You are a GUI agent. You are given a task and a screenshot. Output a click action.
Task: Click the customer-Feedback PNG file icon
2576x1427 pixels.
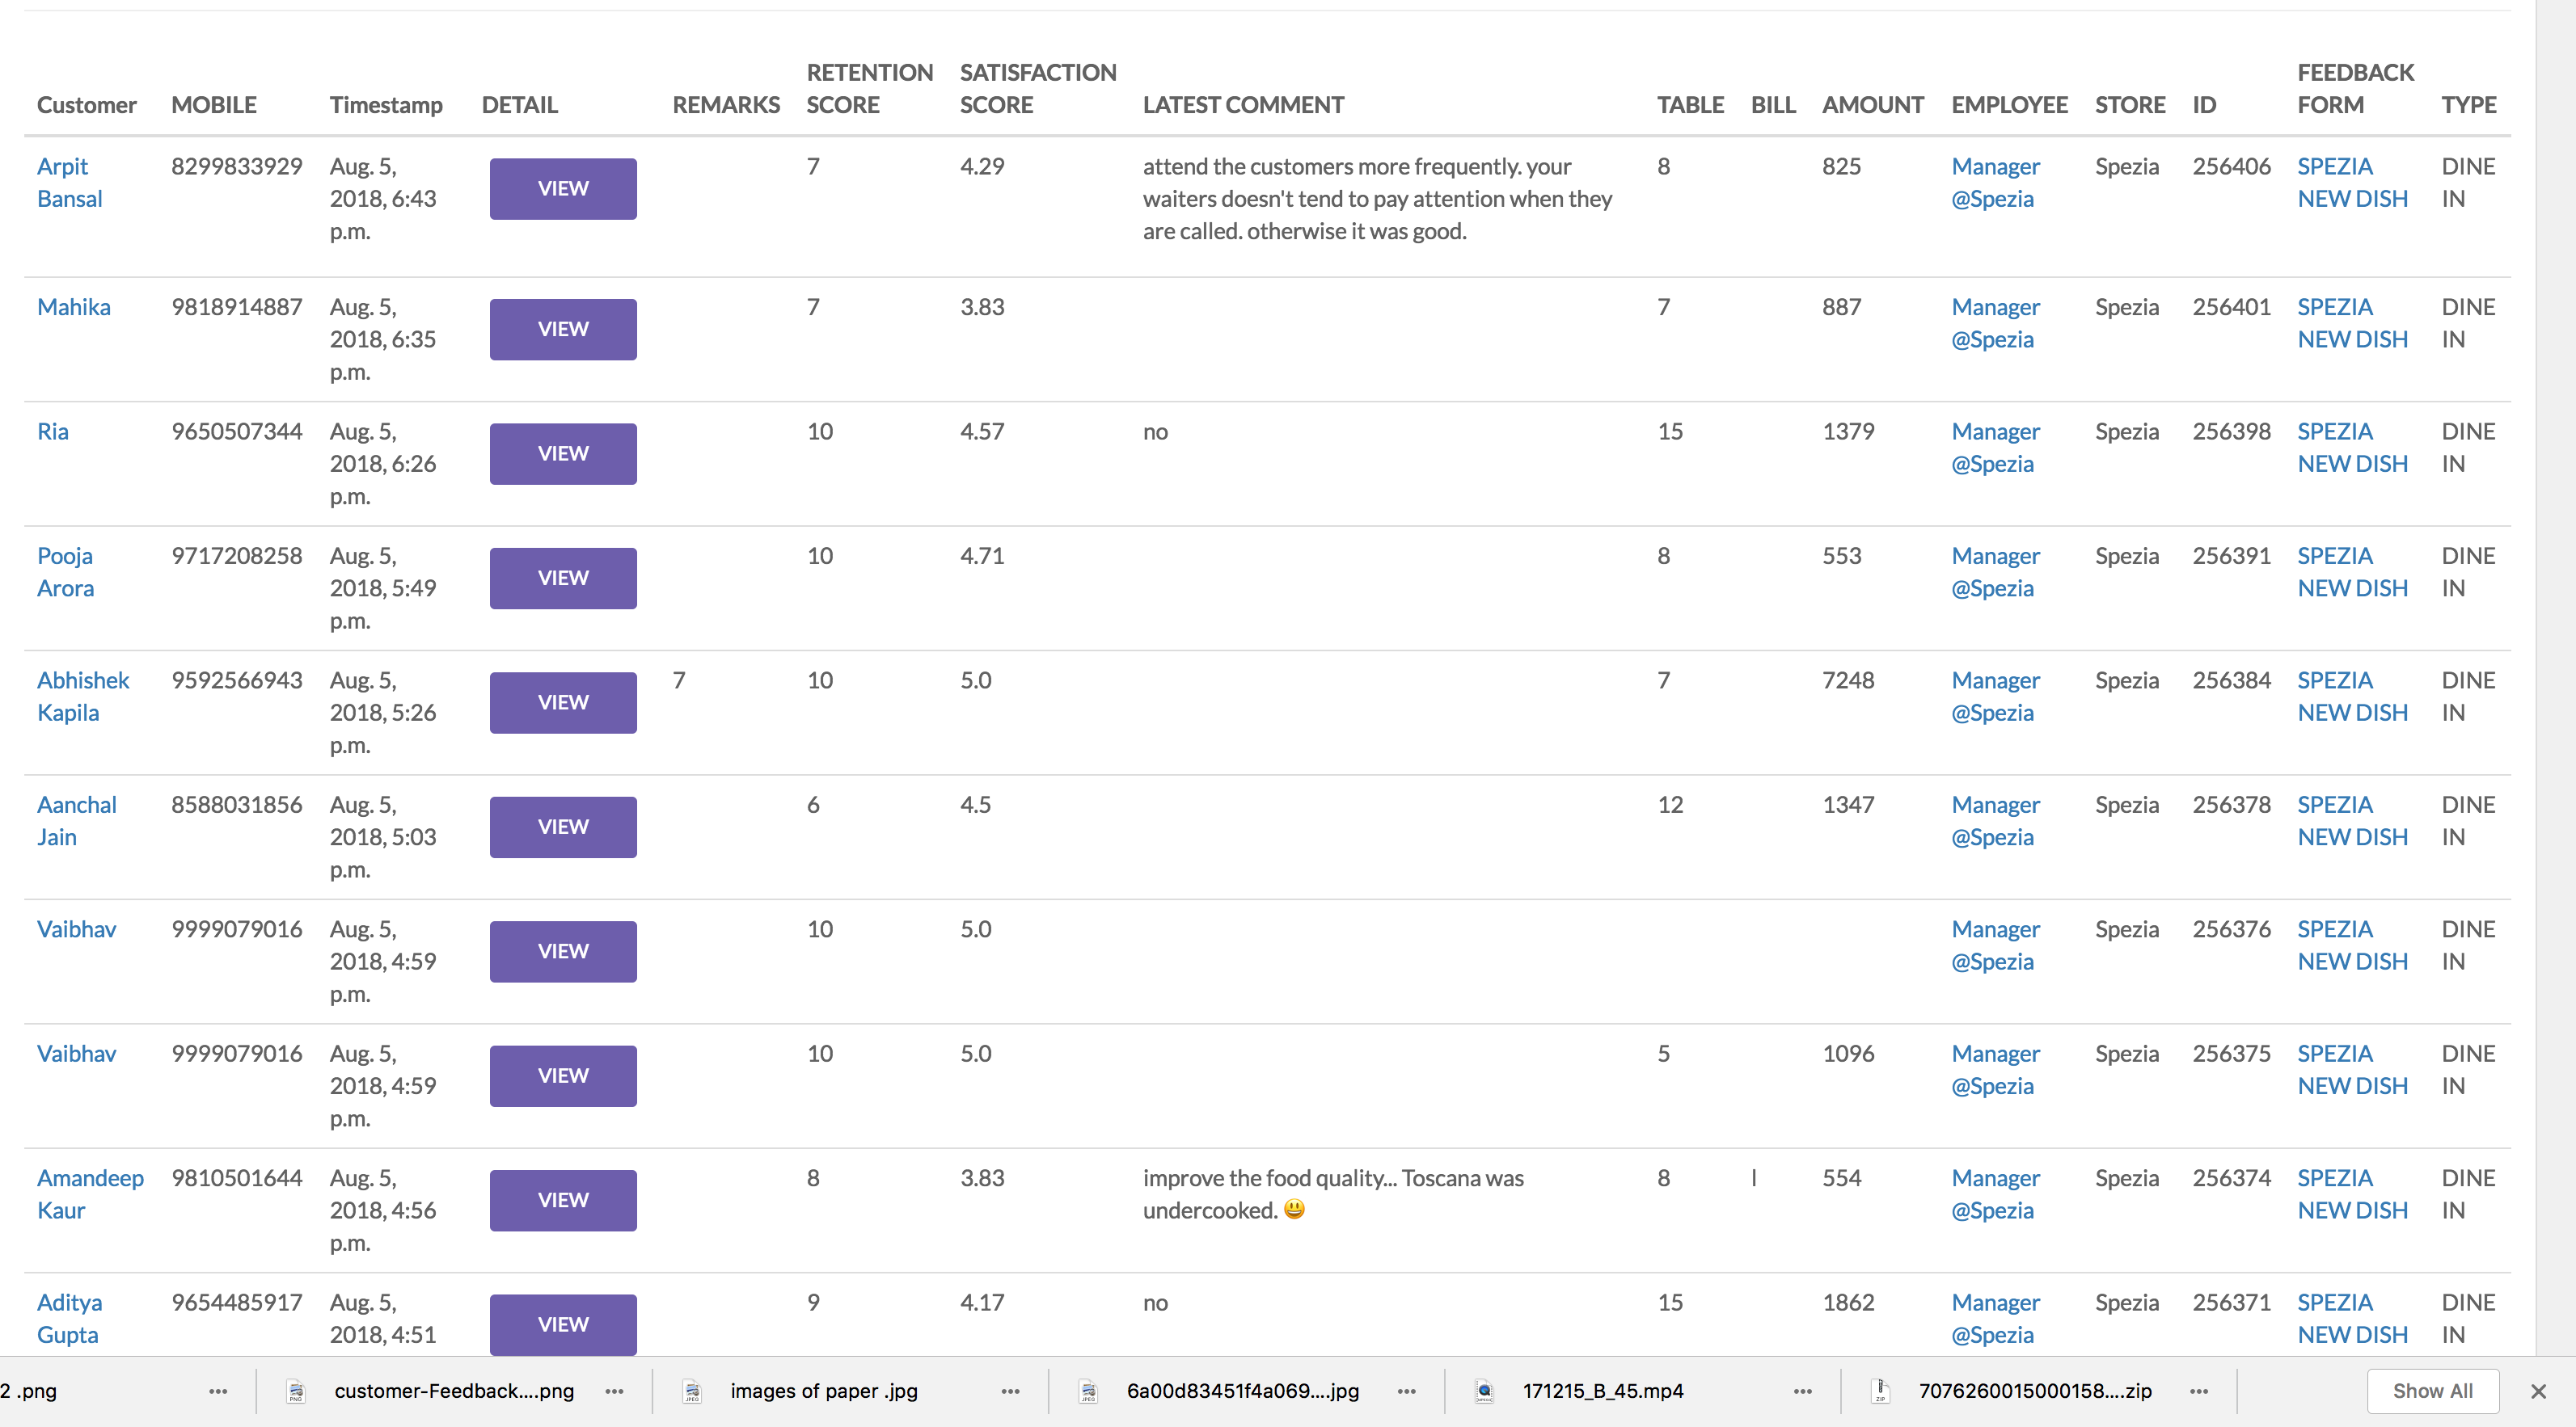tap(295, 1391)
